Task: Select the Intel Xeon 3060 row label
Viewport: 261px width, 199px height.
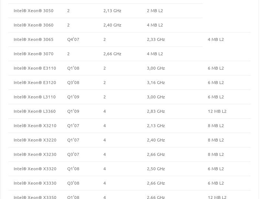Action: point(34,25)
